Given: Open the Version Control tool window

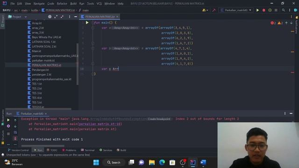Looking at the screenshot, I should click(18, 150).
